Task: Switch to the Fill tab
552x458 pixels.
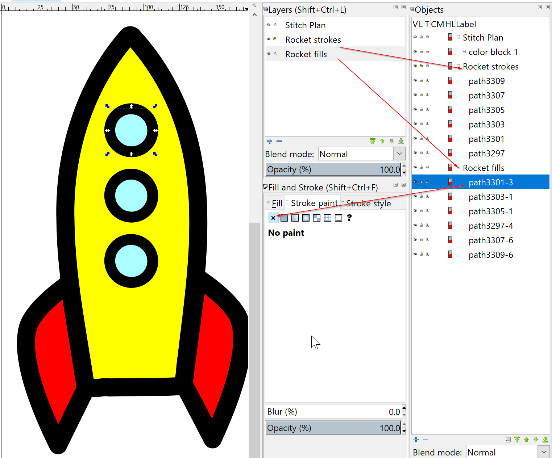Action: coord(277,203)
